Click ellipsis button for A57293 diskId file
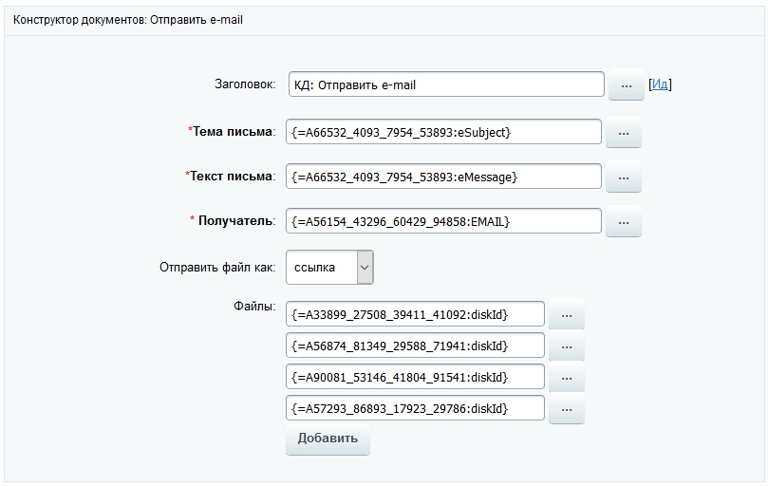The height and width of the screenshot is (486, 768). (x=567, y=409)
